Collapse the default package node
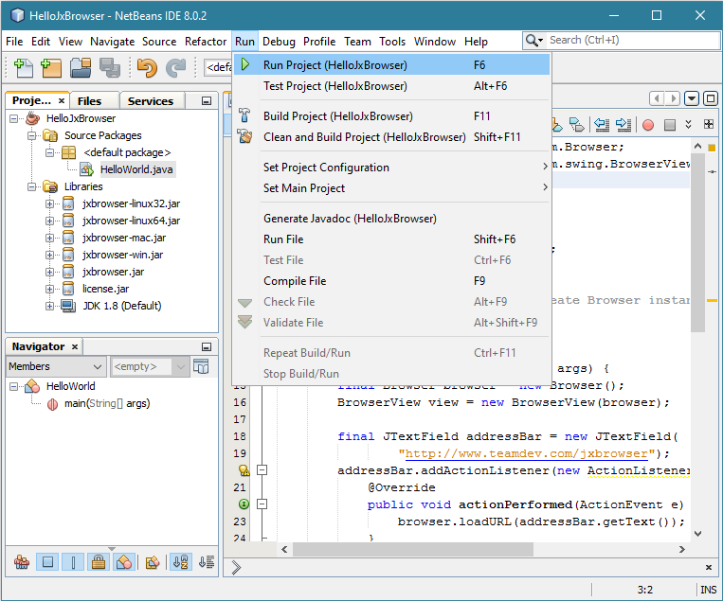This screenshot has height=601, width=723. tap(49, 152)
